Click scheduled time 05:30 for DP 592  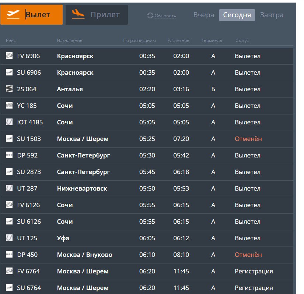147,155
